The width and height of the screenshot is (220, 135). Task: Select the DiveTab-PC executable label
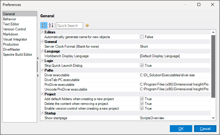[62, 80]
